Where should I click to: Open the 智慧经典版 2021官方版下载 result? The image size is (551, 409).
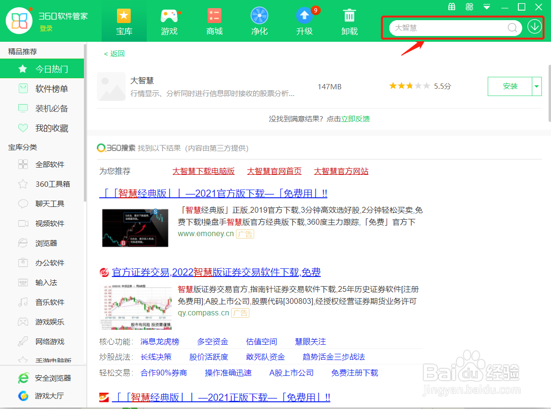pos(213,193)
